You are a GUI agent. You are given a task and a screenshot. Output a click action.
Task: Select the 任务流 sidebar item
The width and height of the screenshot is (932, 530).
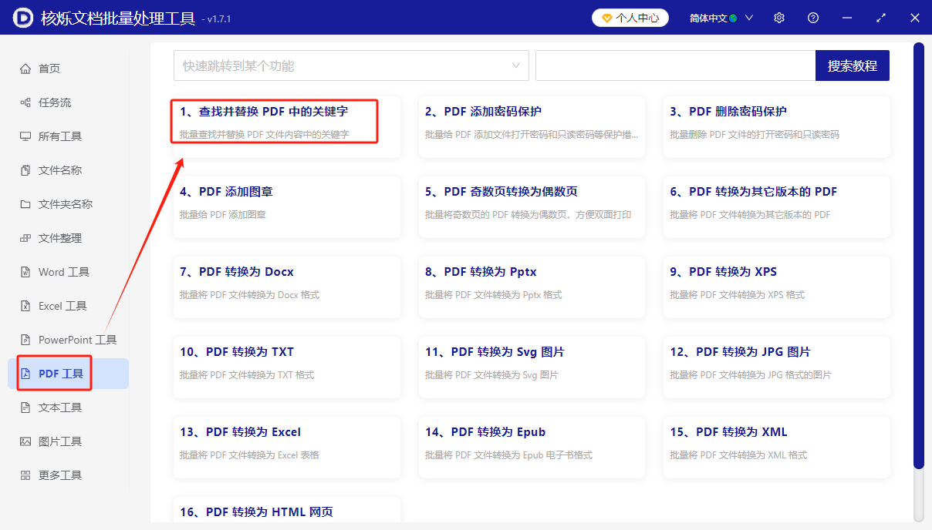point(56,102)
